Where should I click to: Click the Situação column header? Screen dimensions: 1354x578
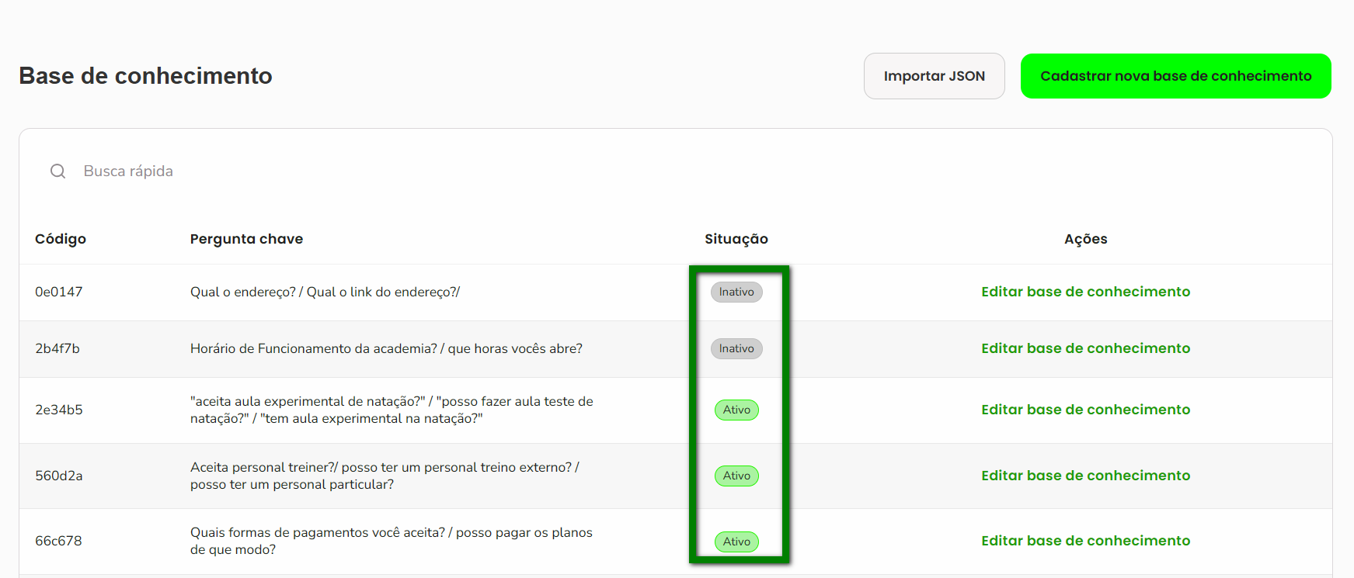click(x=736, y=239)
